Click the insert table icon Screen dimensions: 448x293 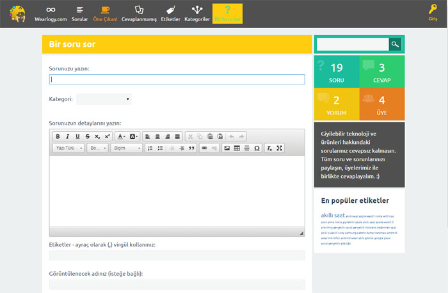[237, 148]
